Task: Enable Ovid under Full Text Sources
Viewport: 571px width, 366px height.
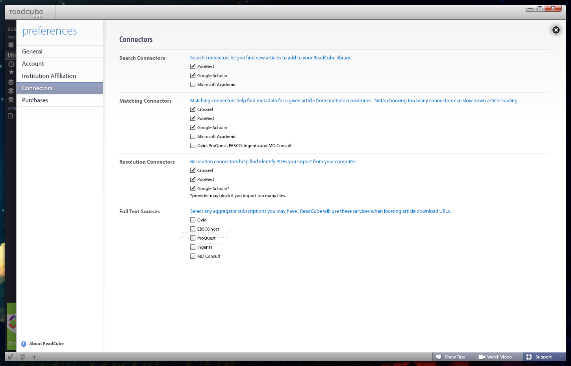Action: [193, 220]
